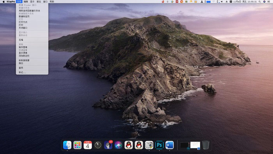Viewport: 273px width, 154px height.
Task: Select 打印 from the 文件 menu
Action: (x=32, y=25)
